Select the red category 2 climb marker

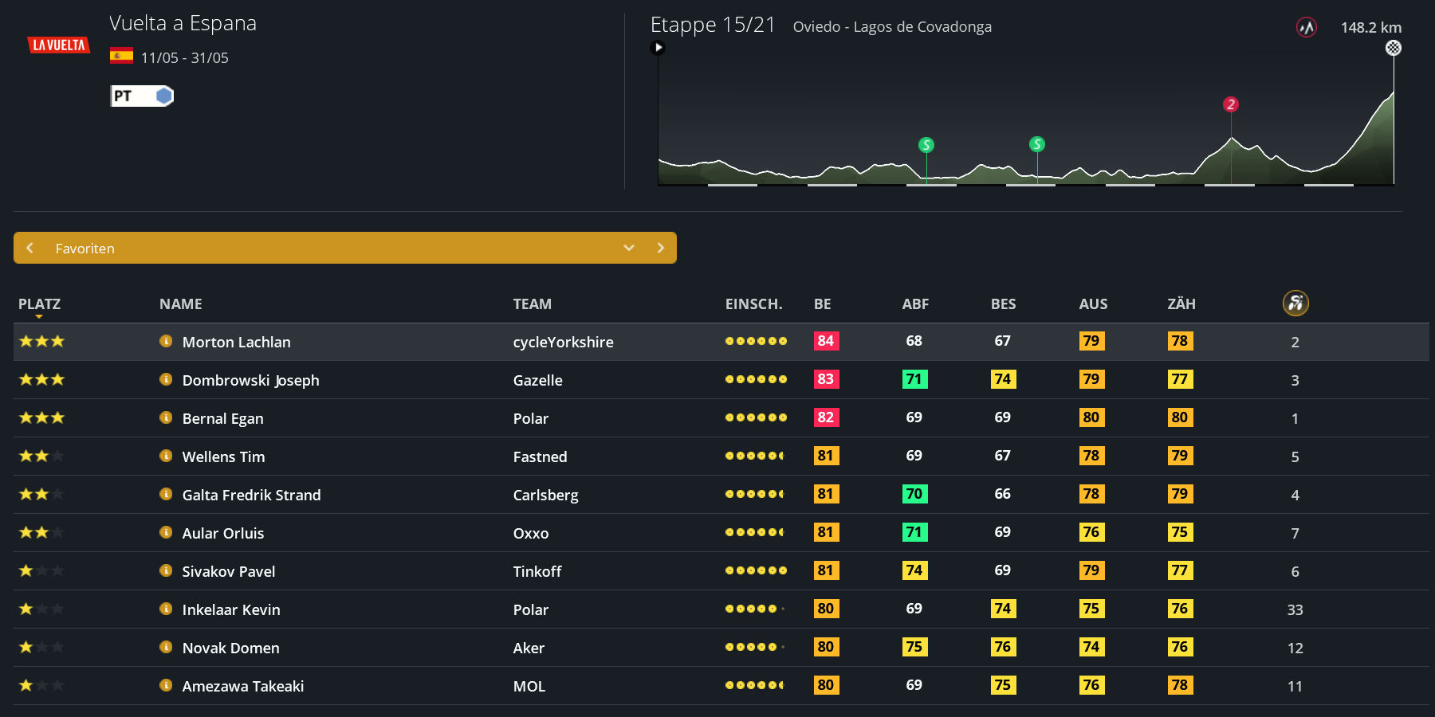click(1231, 104)
